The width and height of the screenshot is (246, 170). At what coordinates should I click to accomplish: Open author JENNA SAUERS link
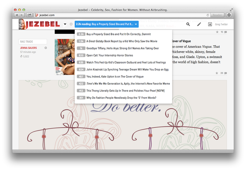pos(28,48)
